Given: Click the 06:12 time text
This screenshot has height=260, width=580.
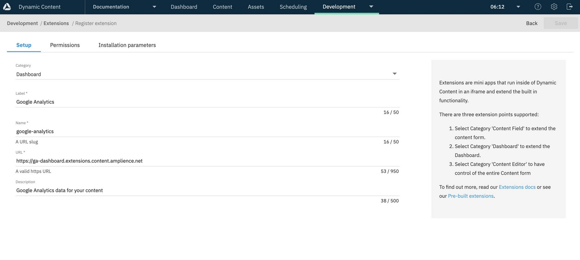Looking at the screenshot, I should (497, 7).
